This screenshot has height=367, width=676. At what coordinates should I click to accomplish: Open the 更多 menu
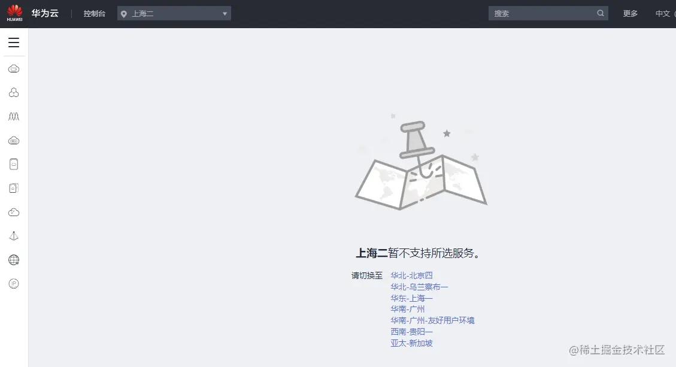tap(630, 14)
